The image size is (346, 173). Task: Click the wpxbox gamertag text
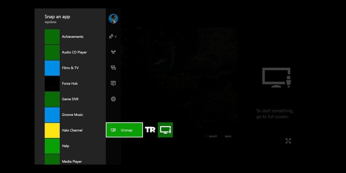click(x=51, y=22)
